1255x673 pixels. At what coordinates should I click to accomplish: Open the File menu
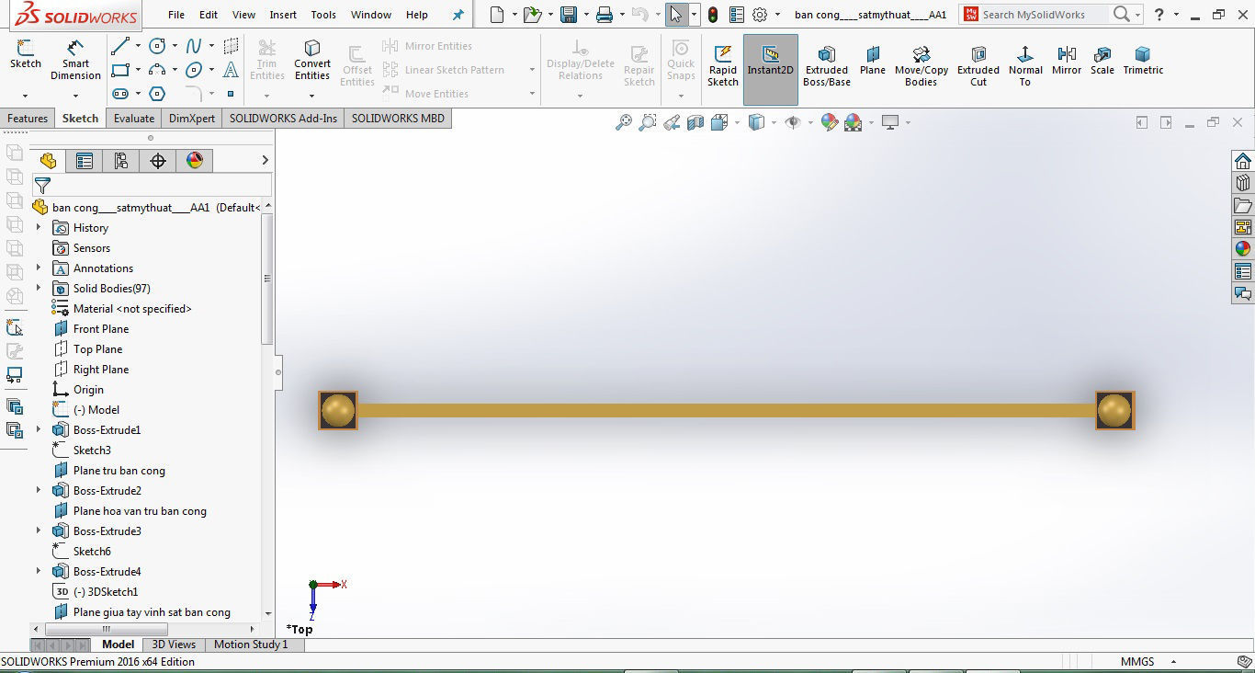(176, 15)
